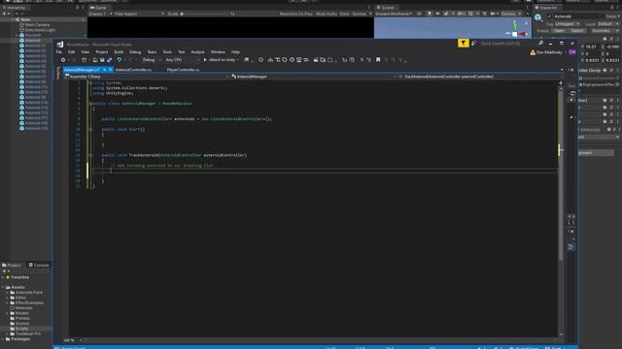
Task: Open the Analyze menu in Visual Studio
Action: click(x=197, y=51)
